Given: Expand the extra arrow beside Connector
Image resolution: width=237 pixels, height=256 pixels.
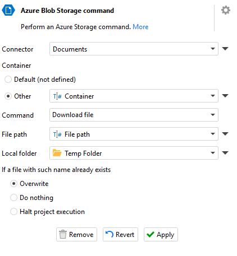Looking at the screenshot, I should tap(225, 49).
